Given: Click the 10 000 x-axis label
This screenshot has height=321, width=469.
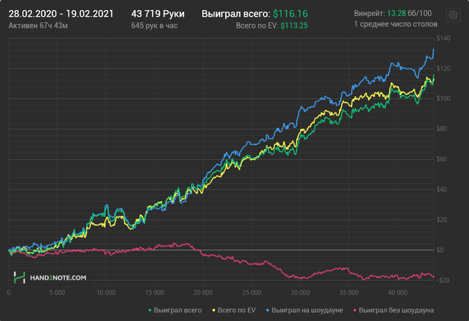Looking at the screenshot, I should point(106,293).
